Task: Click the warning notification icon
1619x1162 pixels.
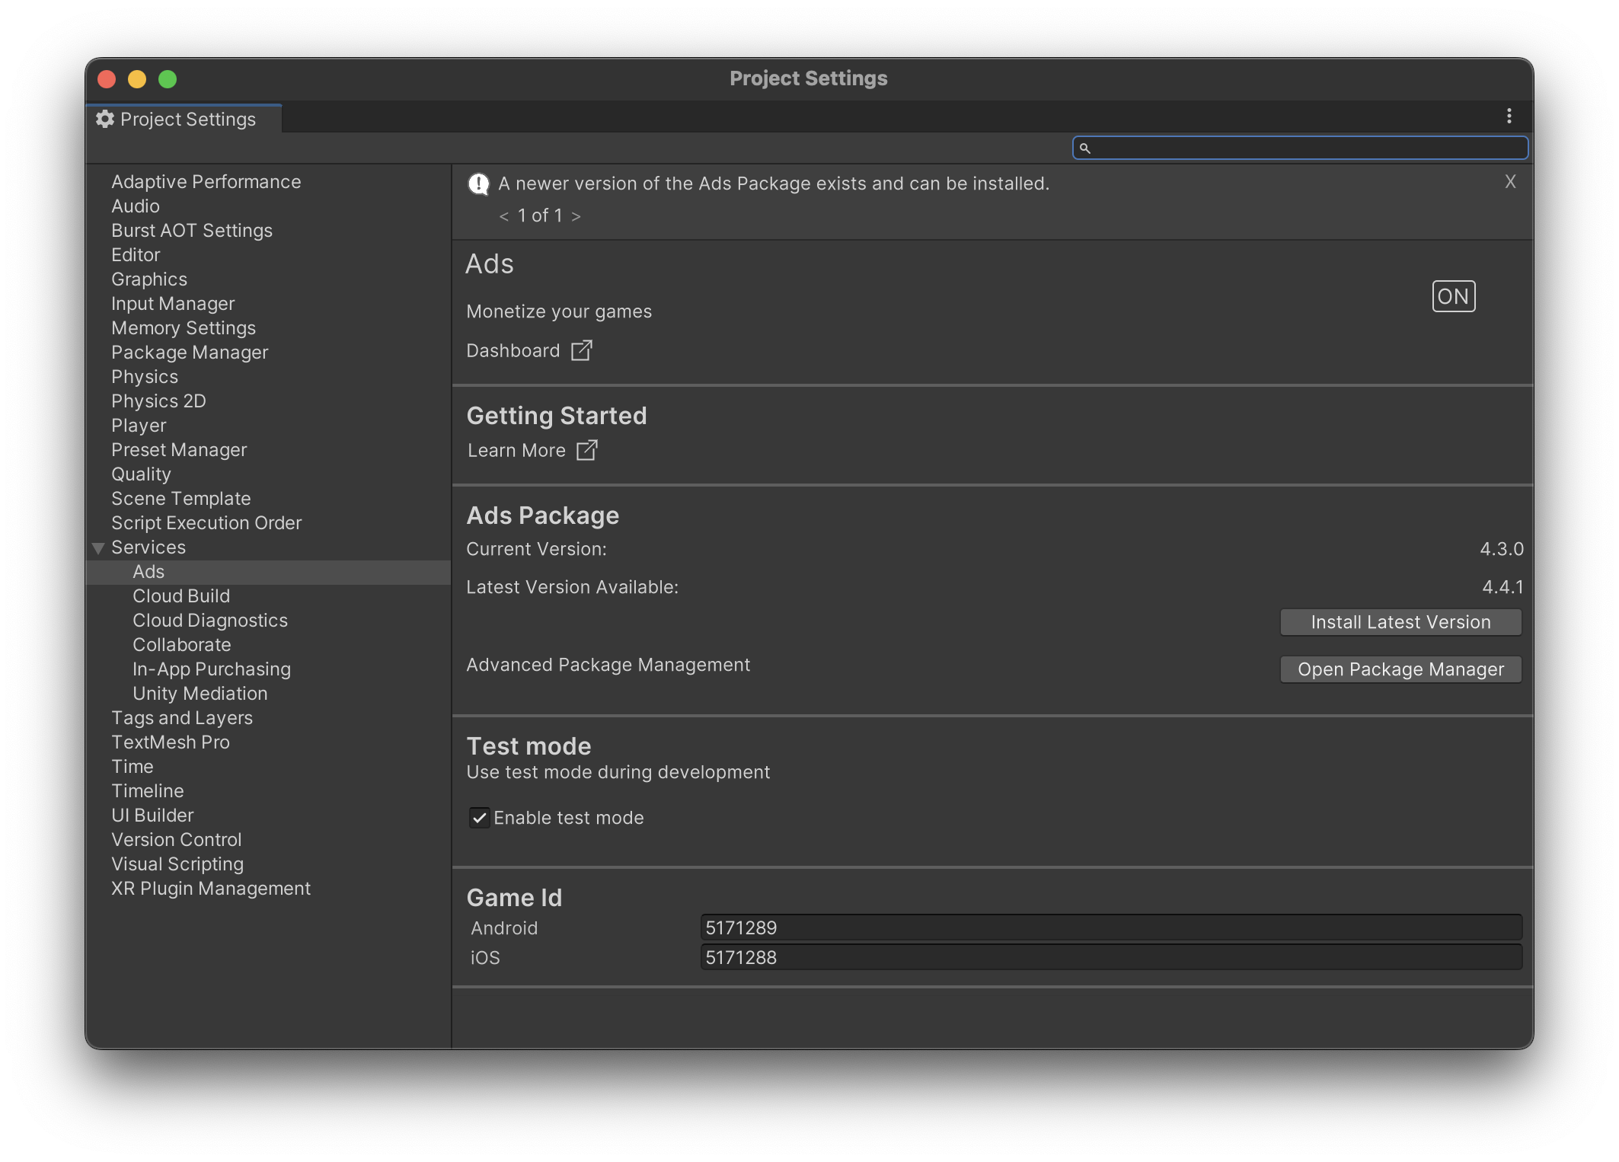Action: click(x=478, y=184)
